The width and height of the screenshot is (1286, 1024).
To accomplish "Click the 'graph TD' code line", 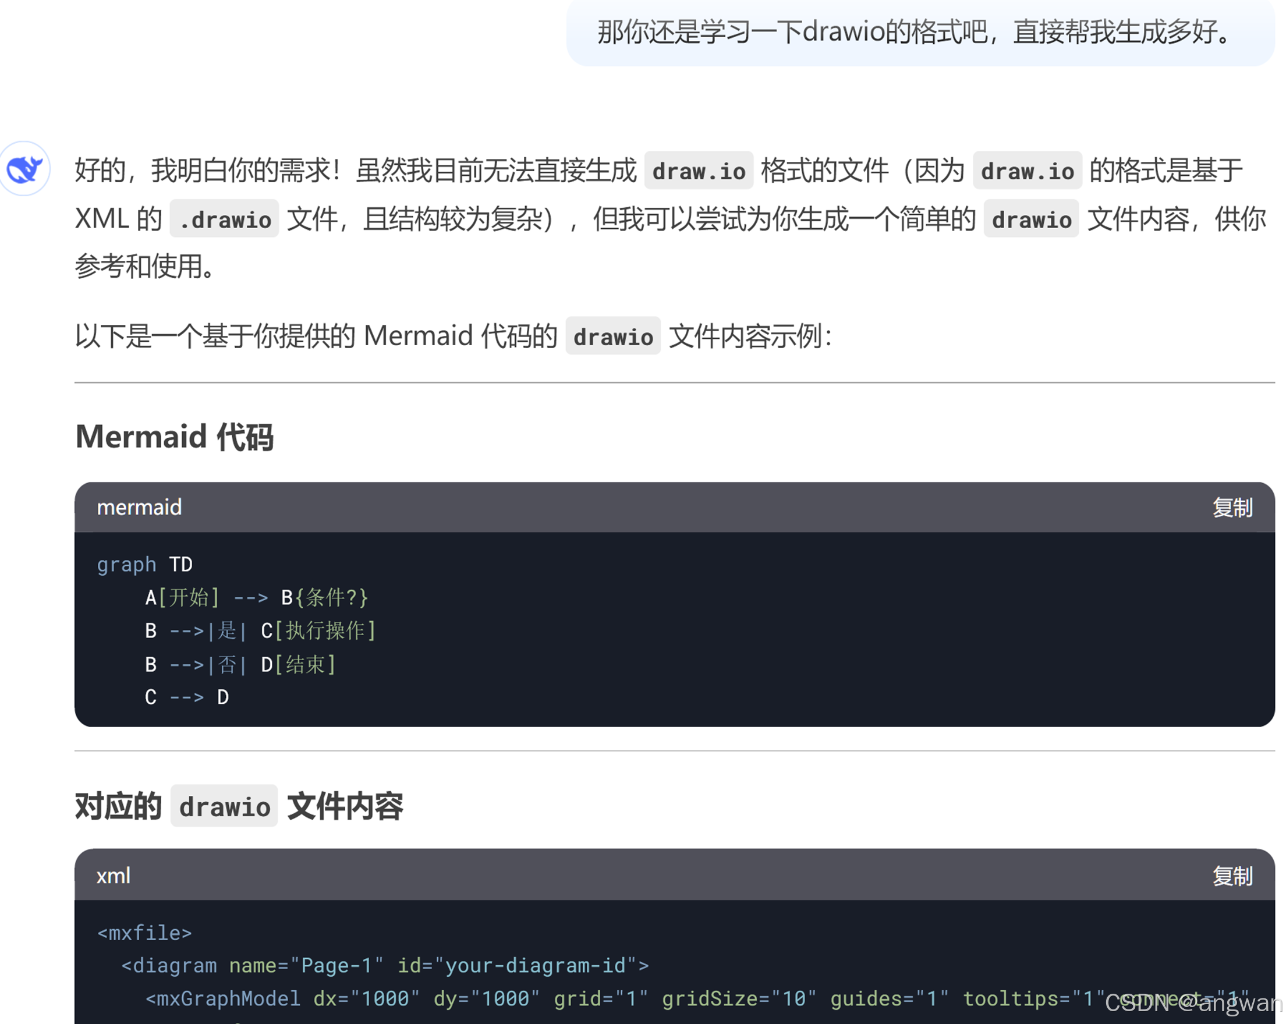I will [x=144, y=564].
